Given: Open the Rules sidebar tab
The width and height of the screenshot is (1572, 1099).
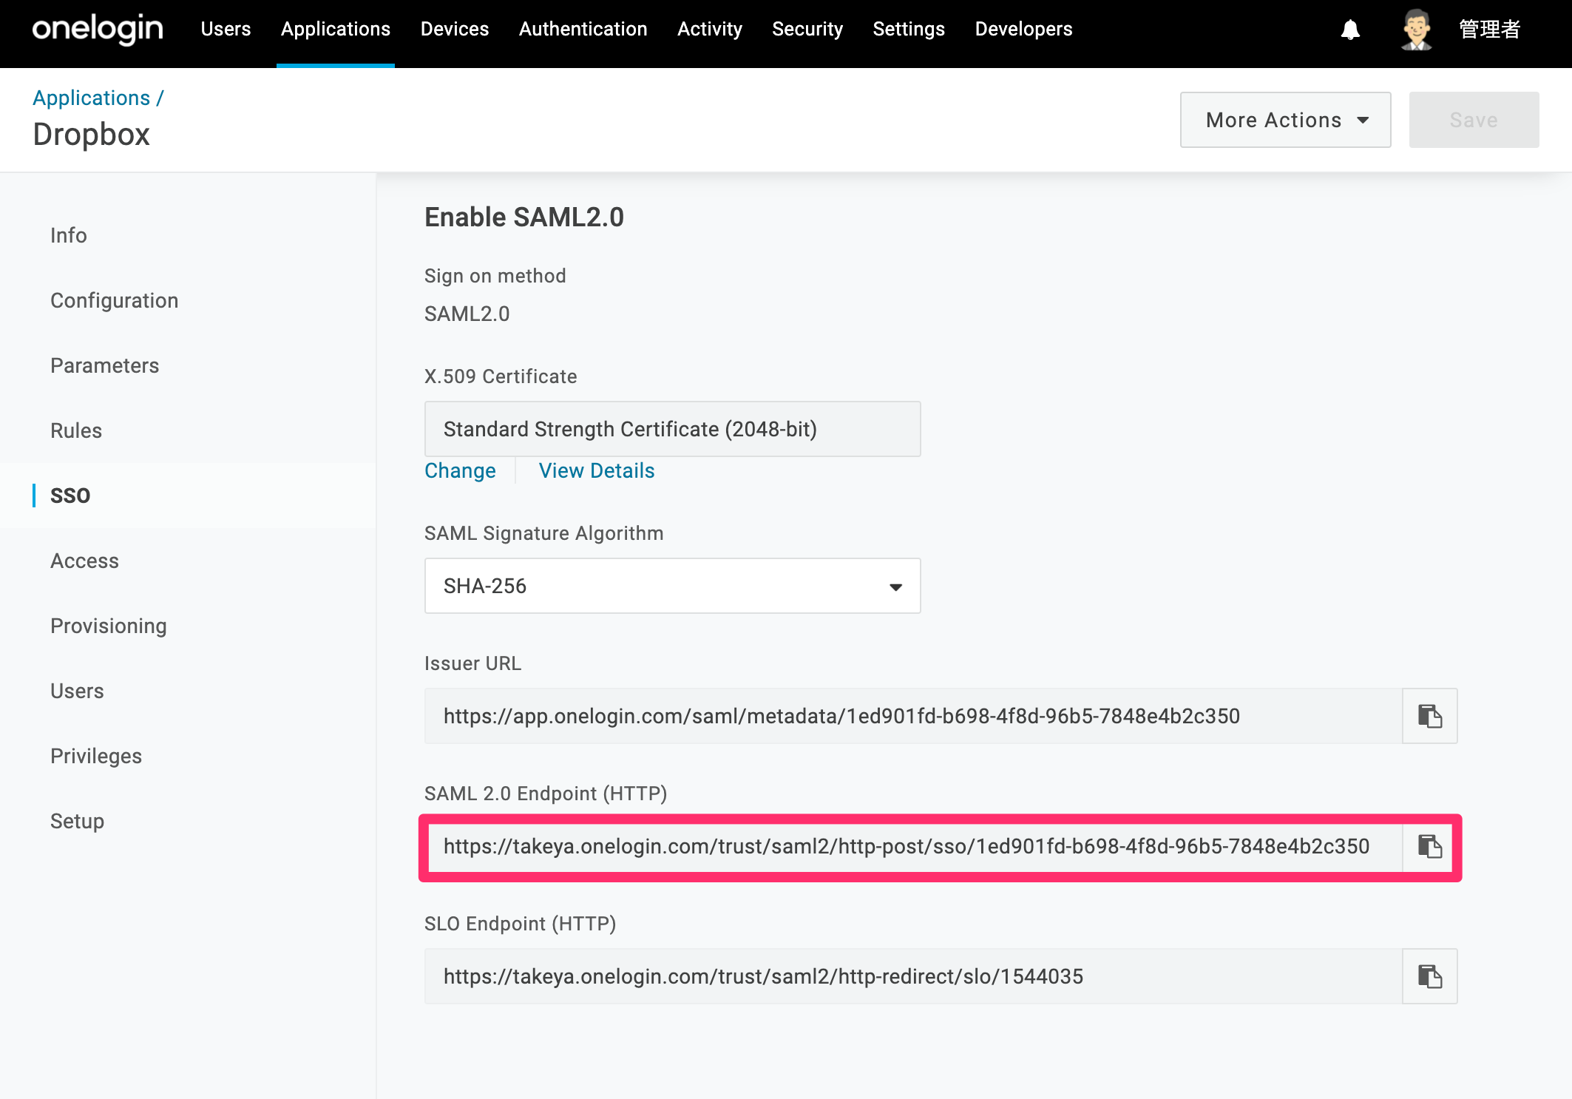Looking at the screenshot, I should click(76, 430).
